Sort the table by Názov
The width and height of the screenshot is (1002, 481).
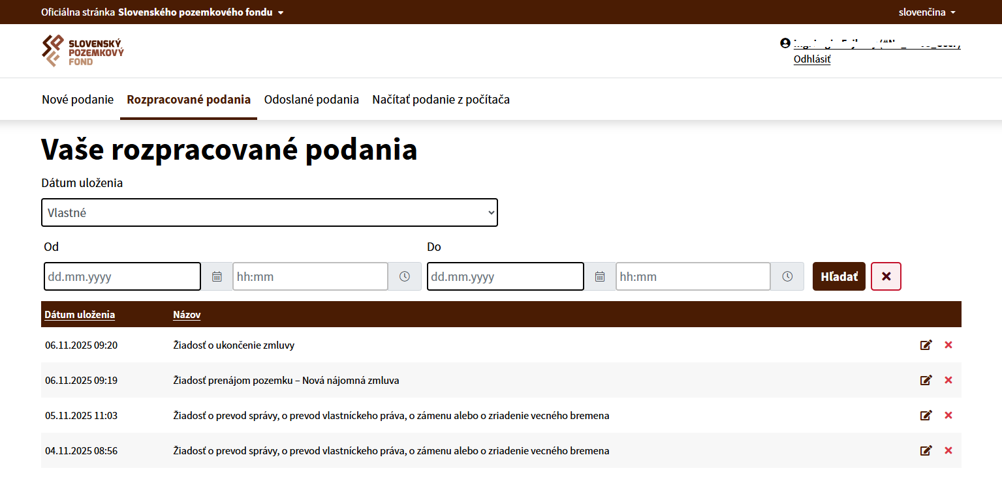click(x=187, y=314)
